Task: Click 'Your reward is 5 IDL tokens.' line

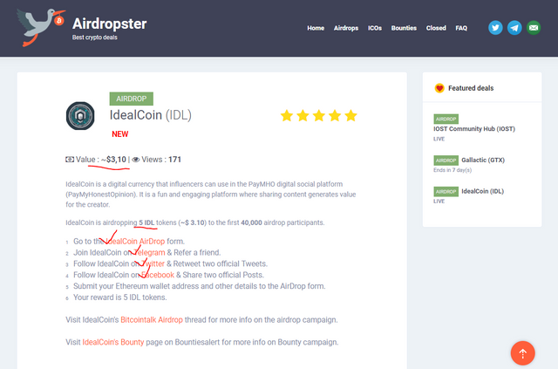Action: (x=120, y=297)
